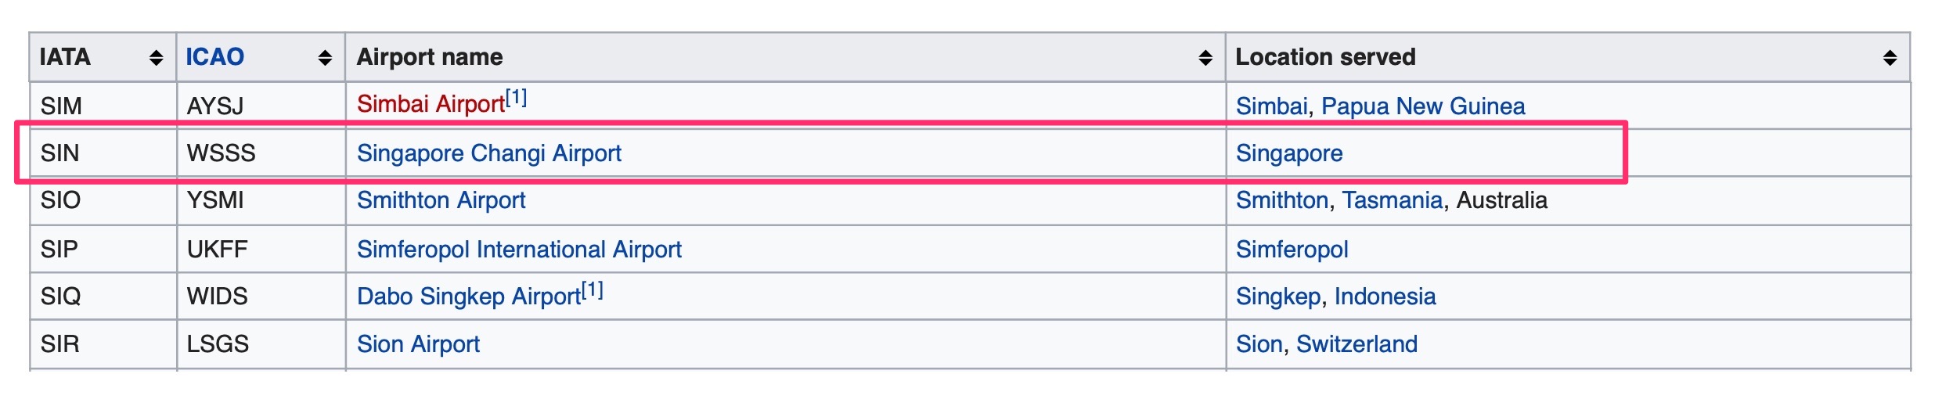Screen dimensions: 1942x399
Task: Open Dabo Singkep Airport link
Action: pyautogui.click(x=468, y=297)
